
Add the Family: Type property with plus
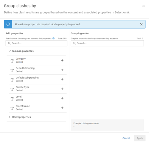62,89
